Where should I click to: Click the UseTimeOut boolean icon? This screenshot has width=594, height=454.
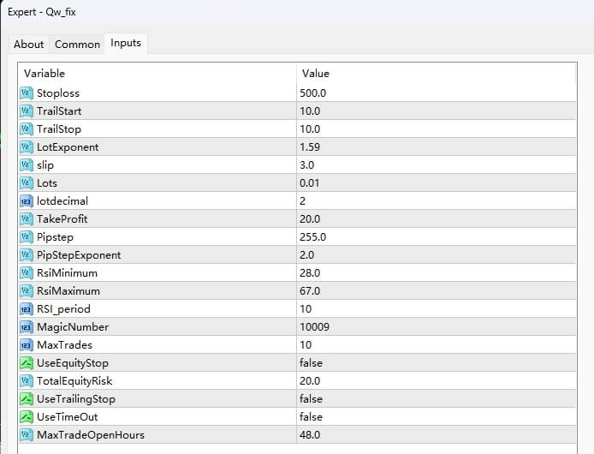pos(26,416)
